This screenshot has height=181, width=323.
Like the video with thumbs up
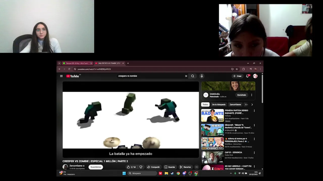point(131,167)
